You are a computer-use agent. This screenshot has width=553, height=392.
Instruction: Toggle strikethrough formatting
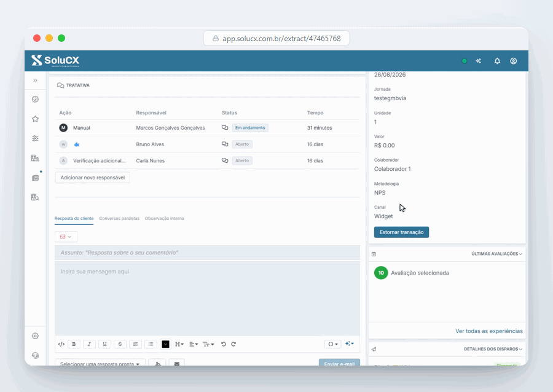tap(120, 344)
